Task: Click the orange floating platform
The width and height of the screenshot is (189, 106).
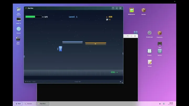Action: coord(96,43)
